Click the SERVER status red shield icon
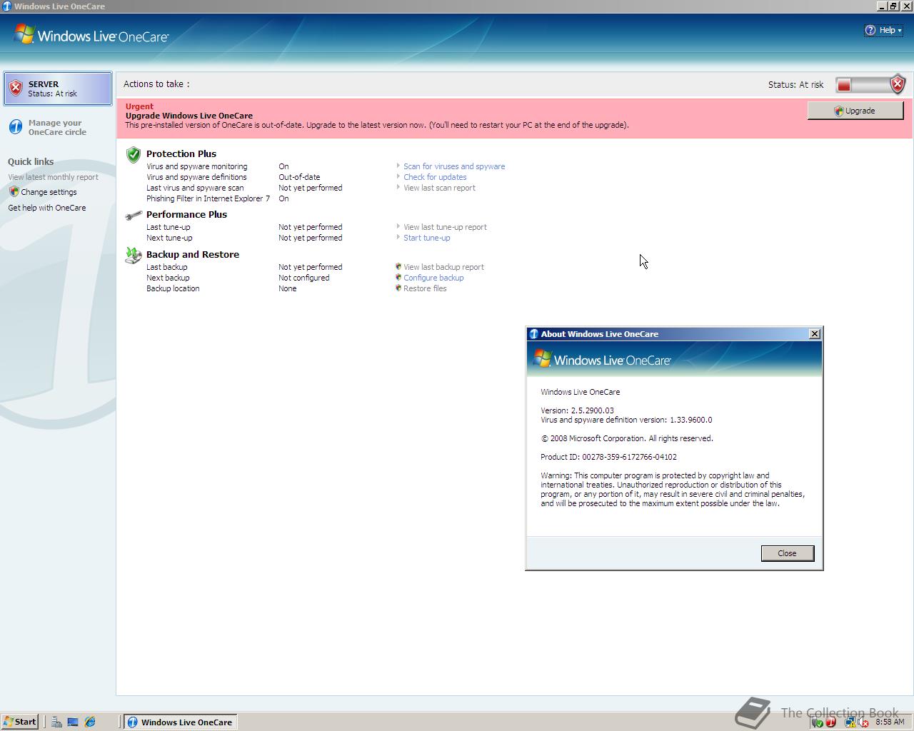914x731 pixels. (x=16, y=89)
